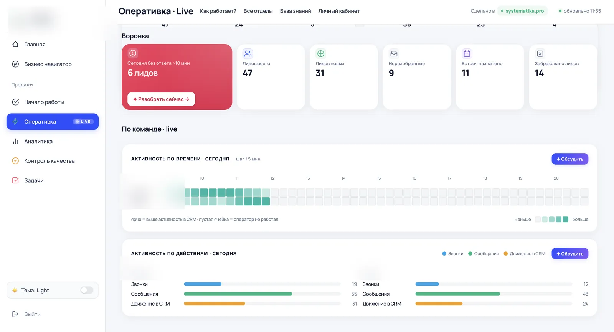Click the hour 16 label on heatmap timeline
The width and height of the screenshot is (614, 332).
414,178
